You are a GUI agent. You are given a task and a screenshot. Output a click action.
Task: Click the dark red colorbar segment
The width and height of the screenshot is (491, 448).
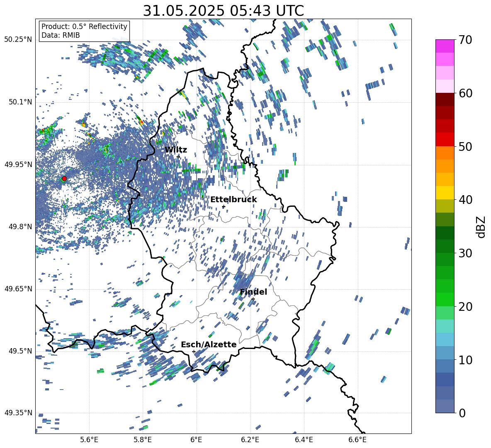click(445, 99)
